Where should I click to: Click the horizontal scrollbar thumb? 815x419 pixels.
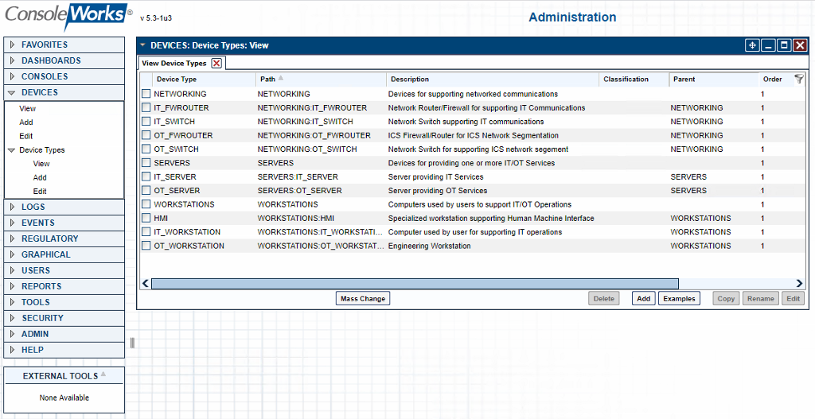(x=415, y=284)
